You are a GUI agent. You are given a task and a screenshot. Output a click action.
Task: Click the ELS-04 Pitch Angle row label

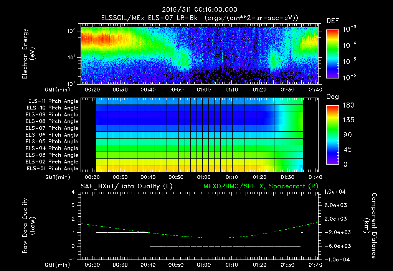[x=52, y=149]
